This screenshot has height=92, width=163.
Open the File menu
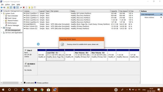click(2, 5)
